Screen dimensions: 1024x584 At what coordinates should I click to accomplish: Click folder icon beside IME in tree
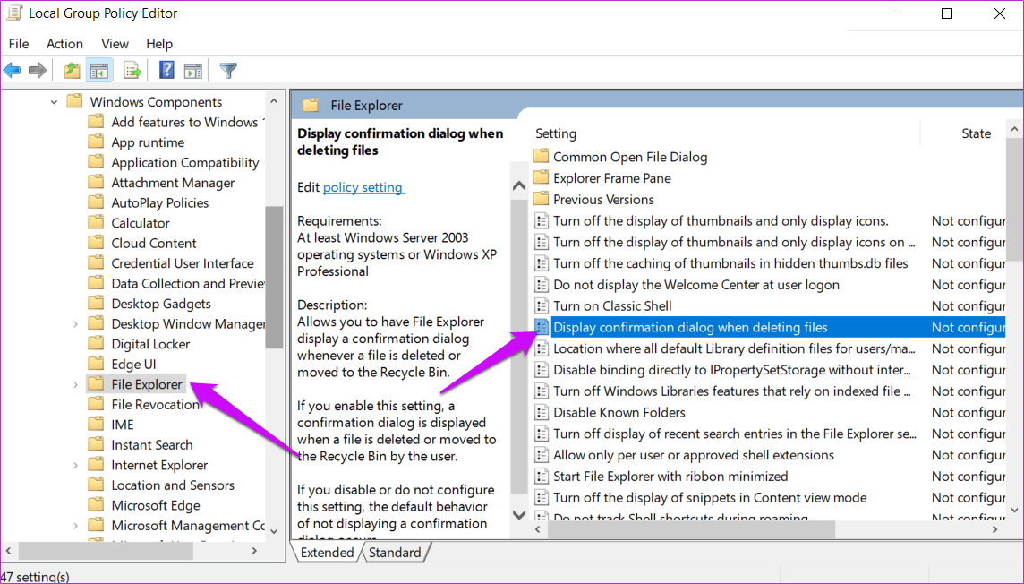point(96,425)
